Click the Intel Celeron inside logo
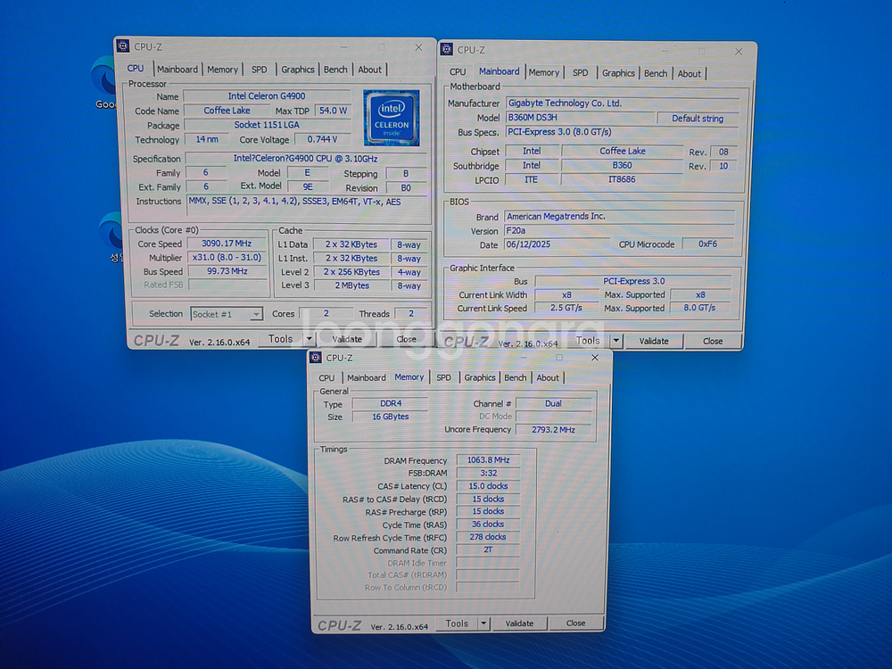The width and height of the screenshot is (892, 669). 391,118
